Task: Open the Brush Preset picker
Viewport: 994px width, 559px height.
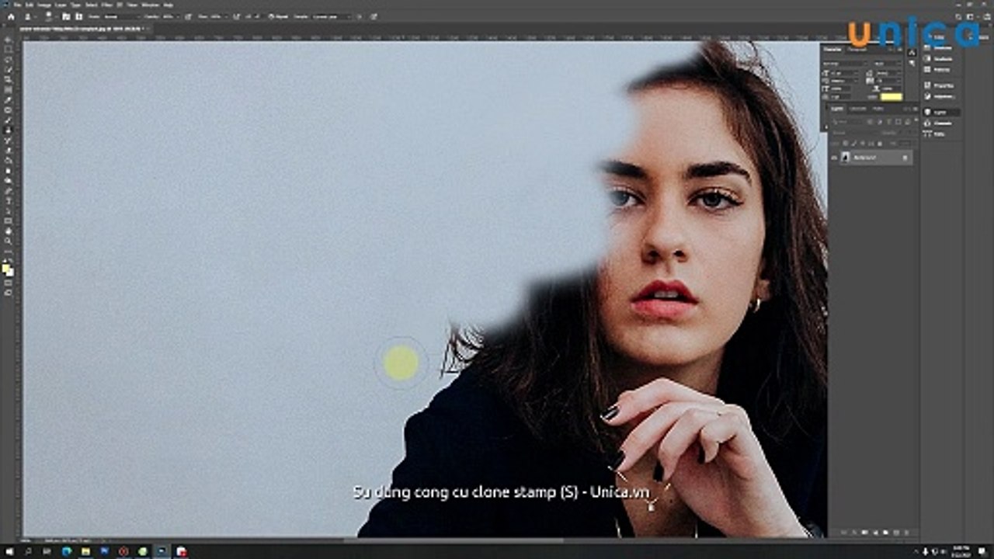Action: point(50,16)
